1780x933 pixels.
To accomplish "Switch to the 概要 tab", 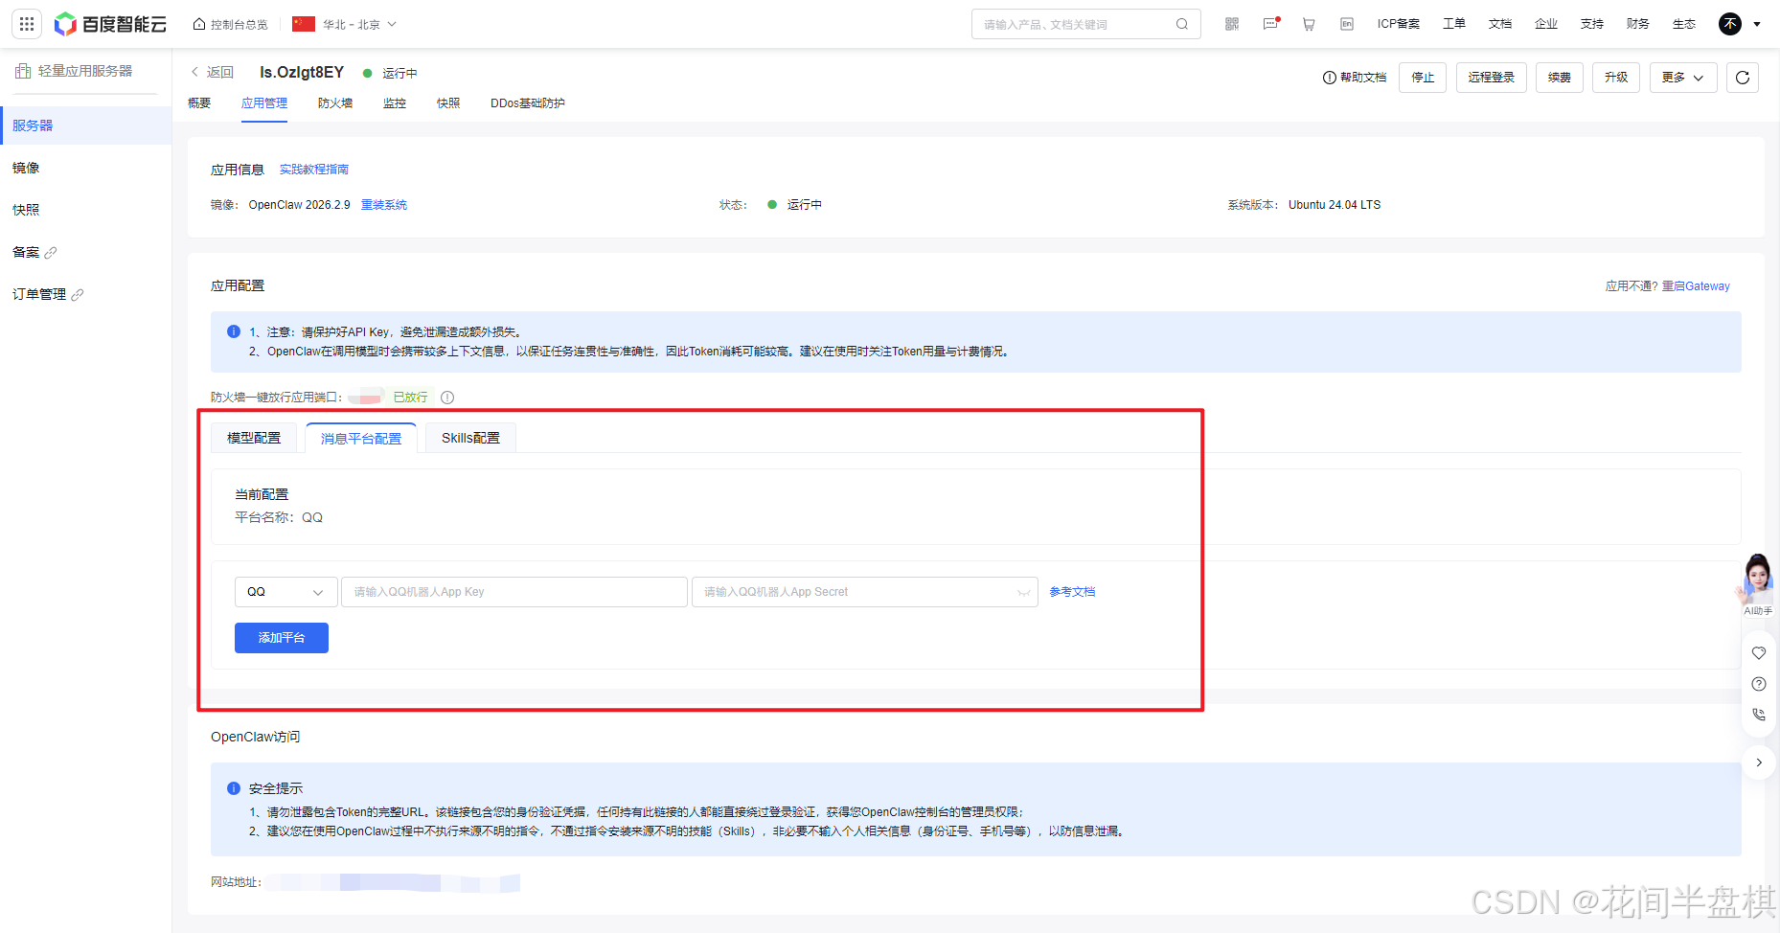I will coord(199,103).
